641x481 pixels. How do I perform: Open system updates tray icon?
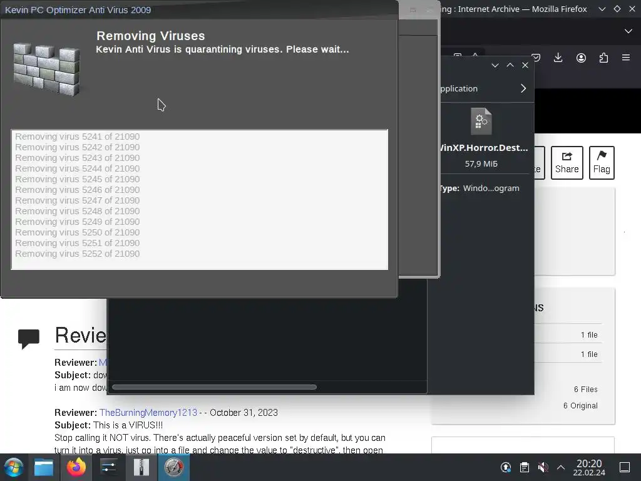pyautogui.click(x=506, y=467)
